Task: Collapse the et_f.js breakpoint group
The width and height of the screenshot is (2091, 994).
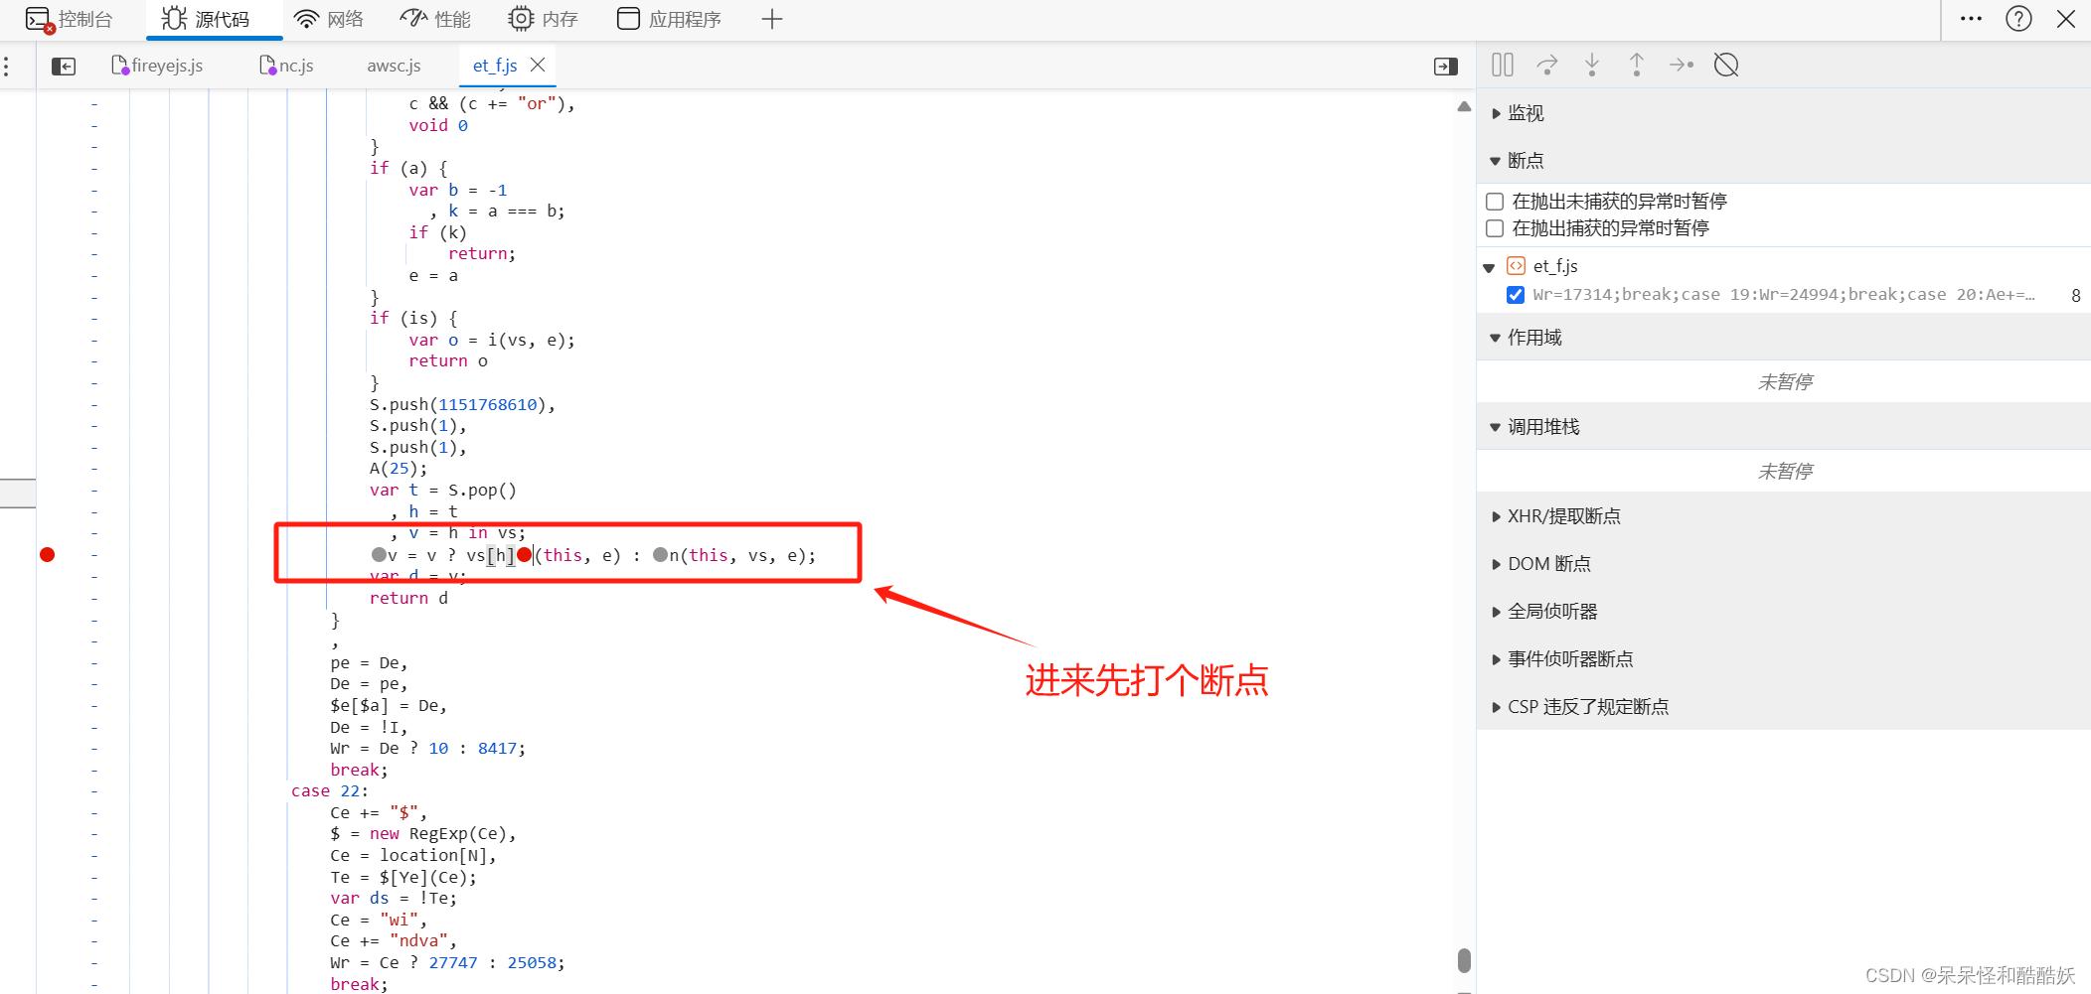Action: pos(1489,267)
